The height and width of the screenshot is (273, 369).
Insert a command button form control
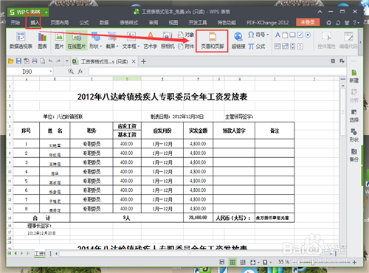click(292, 35)
